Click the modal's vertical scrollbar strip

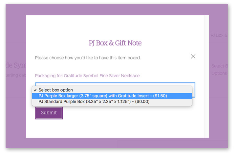pos(207,77)
